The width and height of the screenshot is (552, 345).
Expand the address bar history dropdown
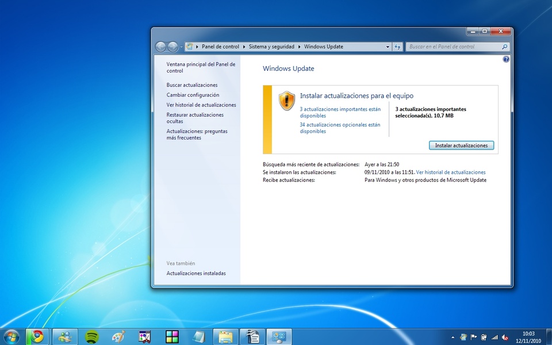(388, 47)
